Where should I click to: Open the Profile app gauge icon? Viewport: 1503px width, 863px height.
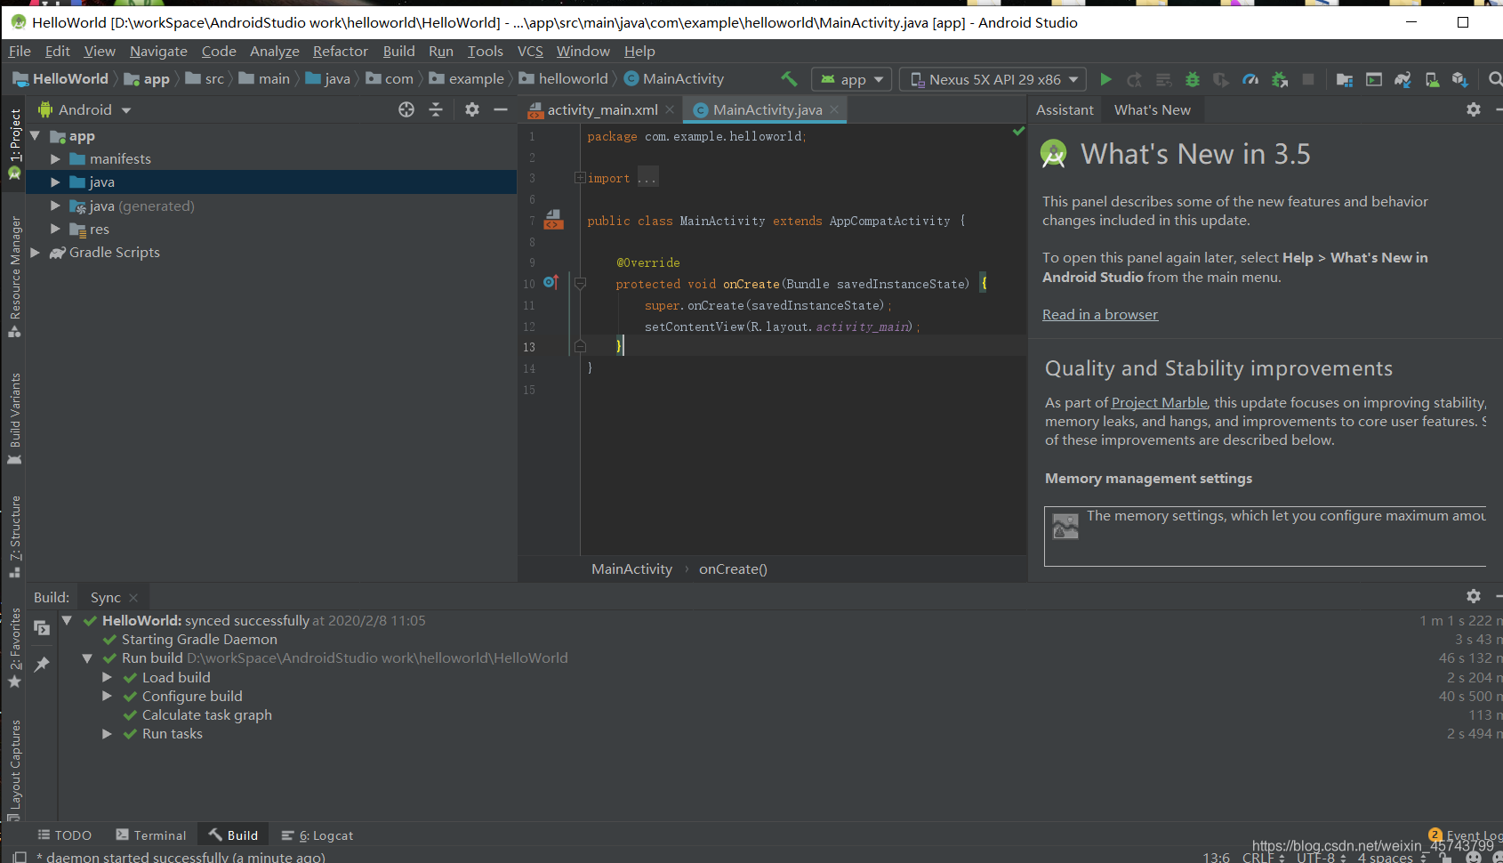pyautogui.click(x=1250, y=79)
